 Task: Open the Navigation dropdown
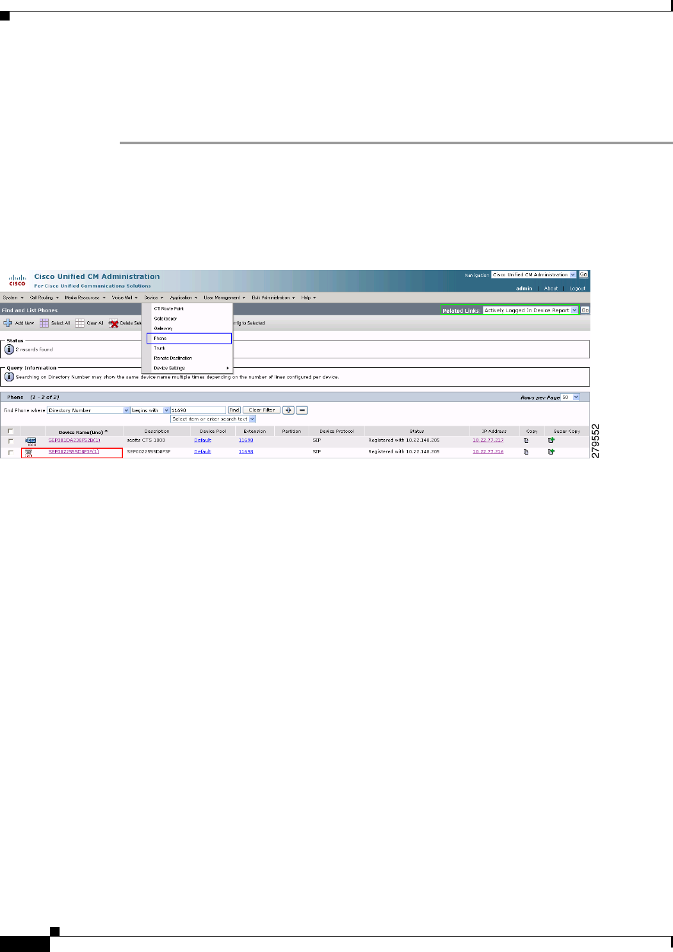[533, 275]
